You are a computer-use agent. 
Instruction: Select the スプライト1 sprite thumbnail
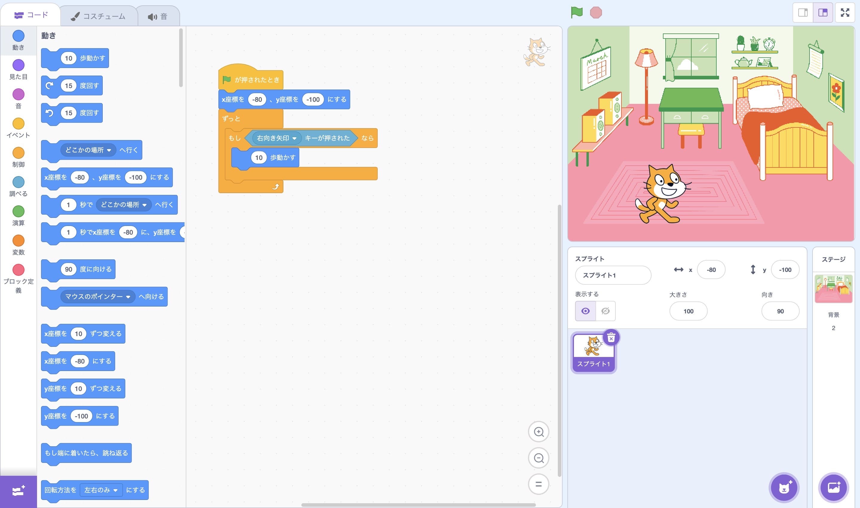[594, 353]
